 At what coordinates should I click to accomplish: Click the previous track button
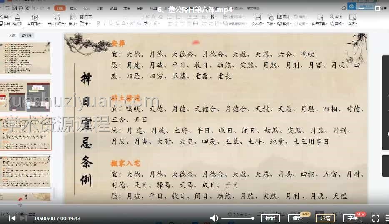pyautogui.click(x=12, y=218)
